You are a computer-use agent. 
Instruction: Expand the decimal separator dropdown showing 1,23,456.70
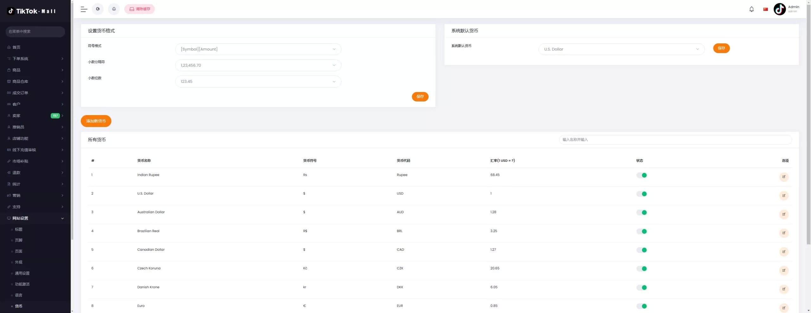click(x=258, y=65)
